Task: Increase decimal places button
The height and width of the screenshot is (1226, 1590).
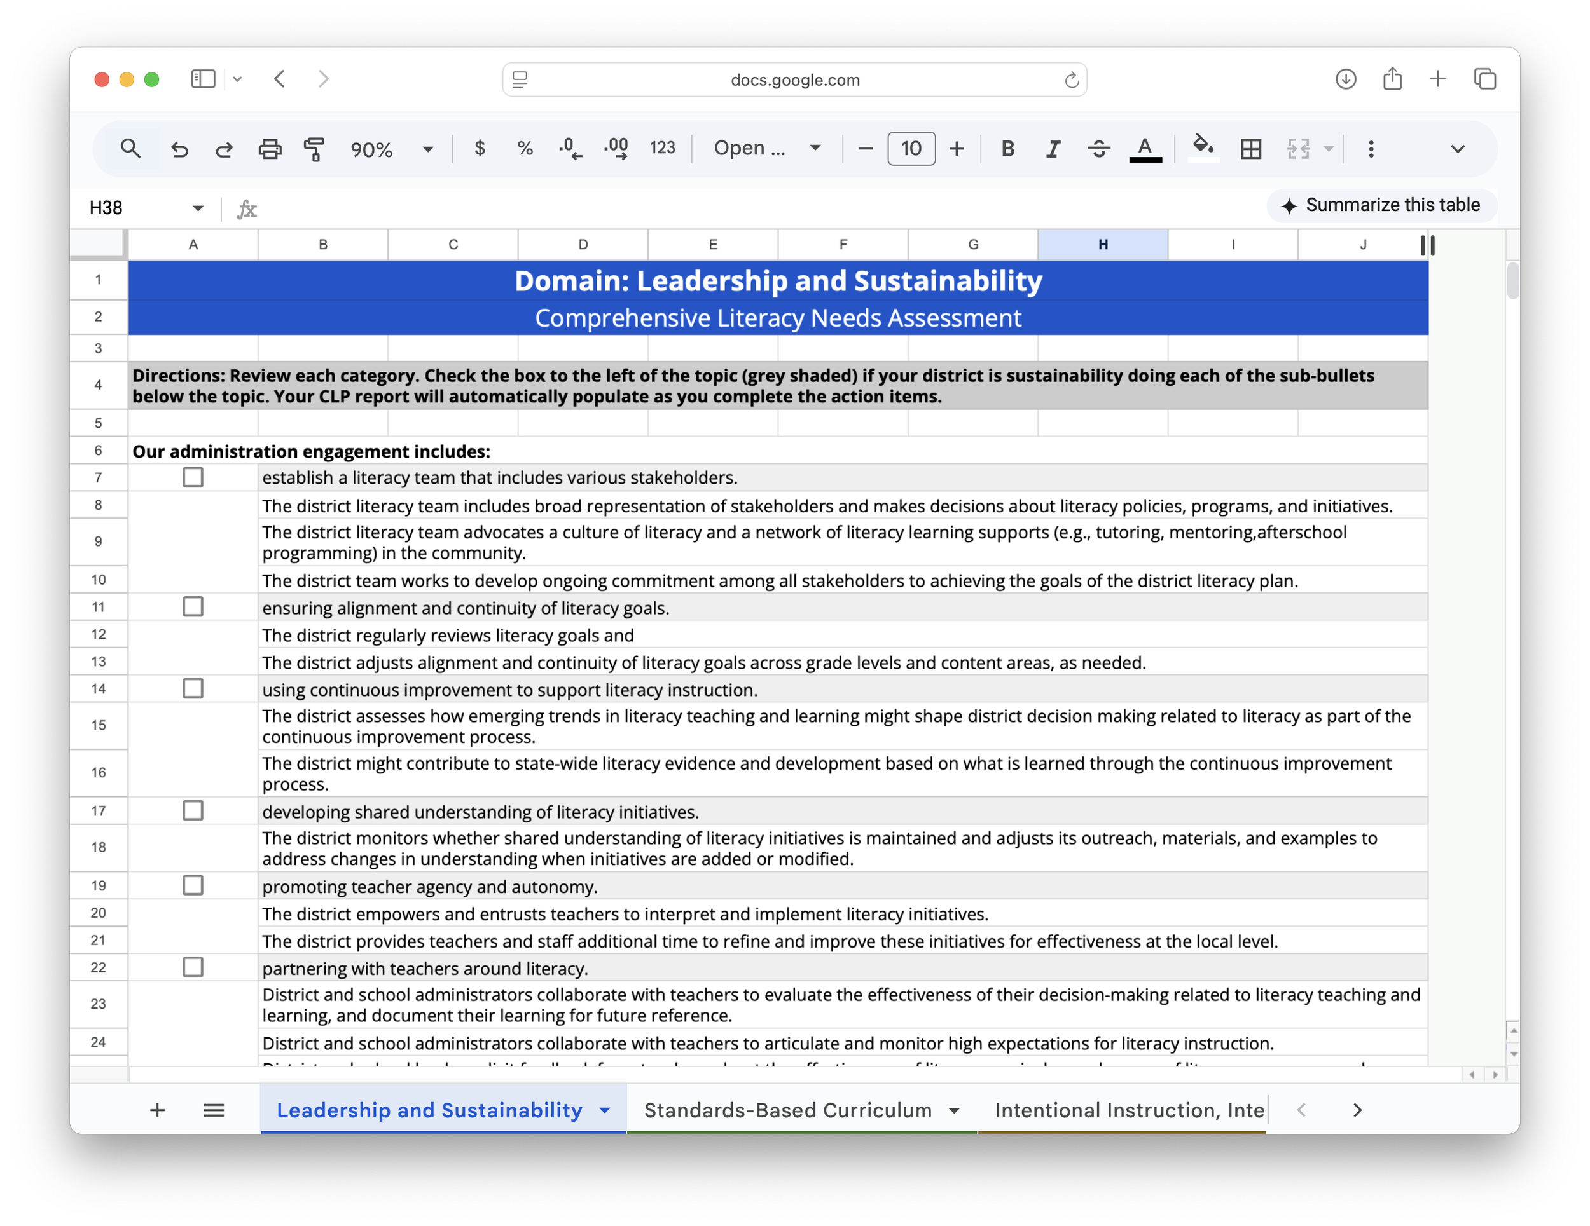Action: (x=616, y=149)
